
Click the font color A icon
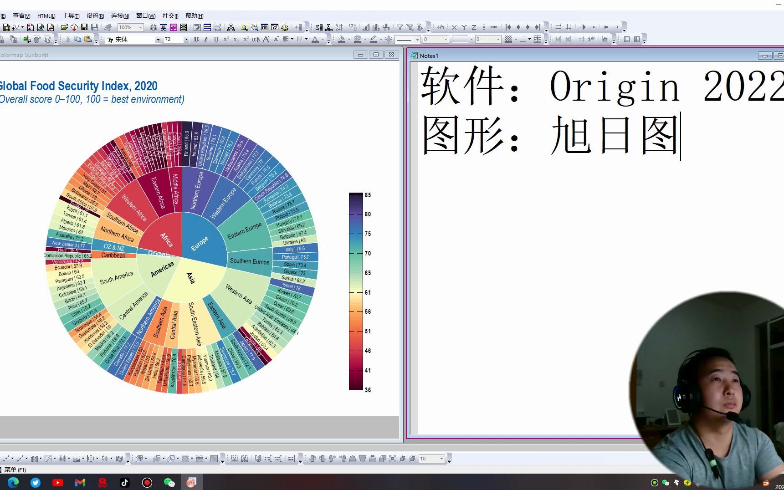pos(315,40)
